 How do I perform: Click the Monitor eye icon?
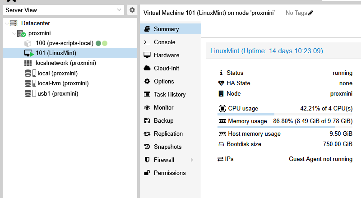(147, 108)
